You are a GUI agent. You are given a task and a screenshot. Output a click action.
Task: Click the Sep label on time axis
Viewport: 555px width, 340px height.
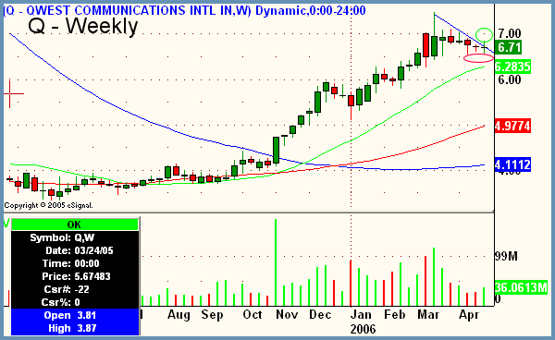point(212,314)
